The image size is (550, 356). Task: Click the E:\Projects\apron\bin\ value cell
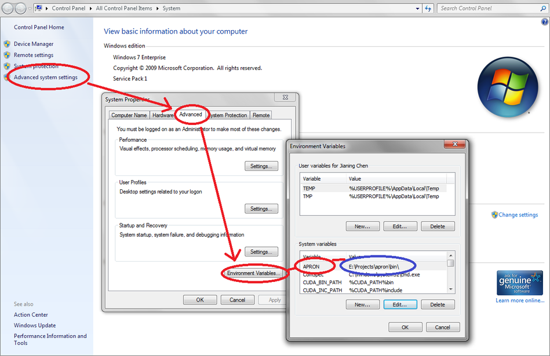374,267
